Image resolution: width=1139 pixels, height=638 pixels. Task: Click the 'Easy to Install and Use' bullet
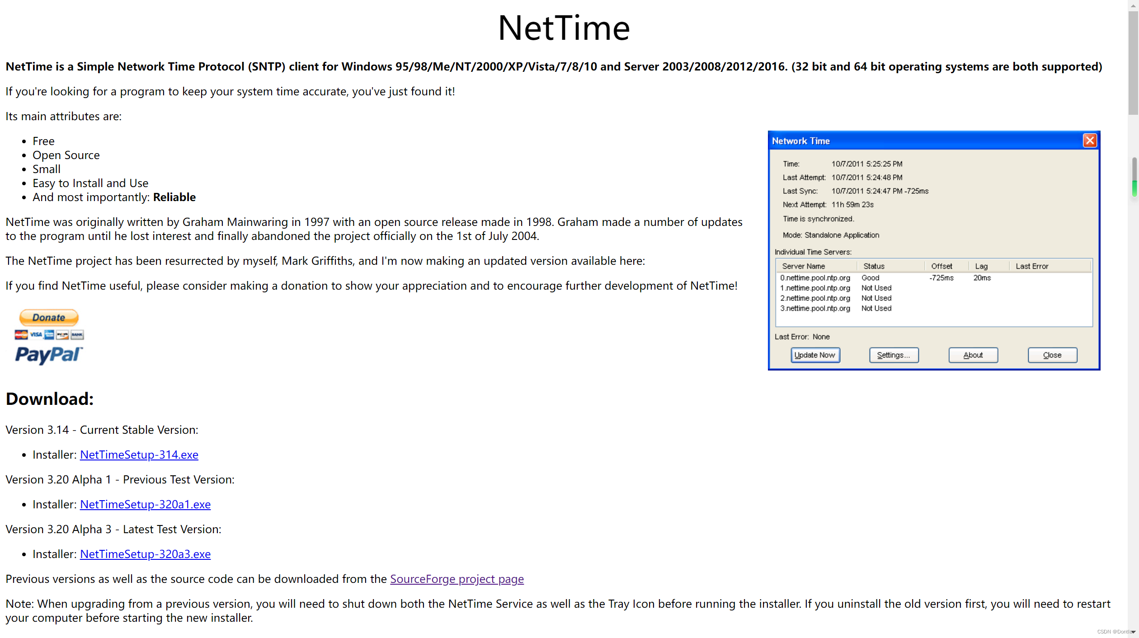click(90, 183)
